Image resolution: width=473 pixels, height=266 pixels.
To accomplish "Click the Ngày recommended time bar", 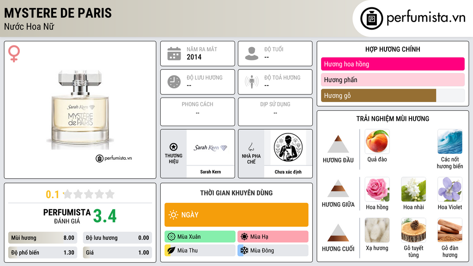I will (x=236, y=215).
